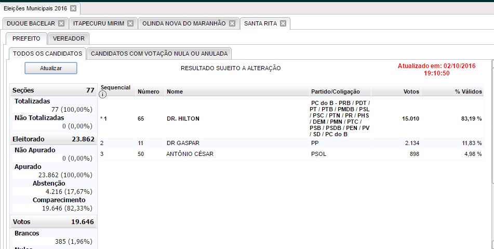Close the SANTA RITA tab

pos(283,23)
